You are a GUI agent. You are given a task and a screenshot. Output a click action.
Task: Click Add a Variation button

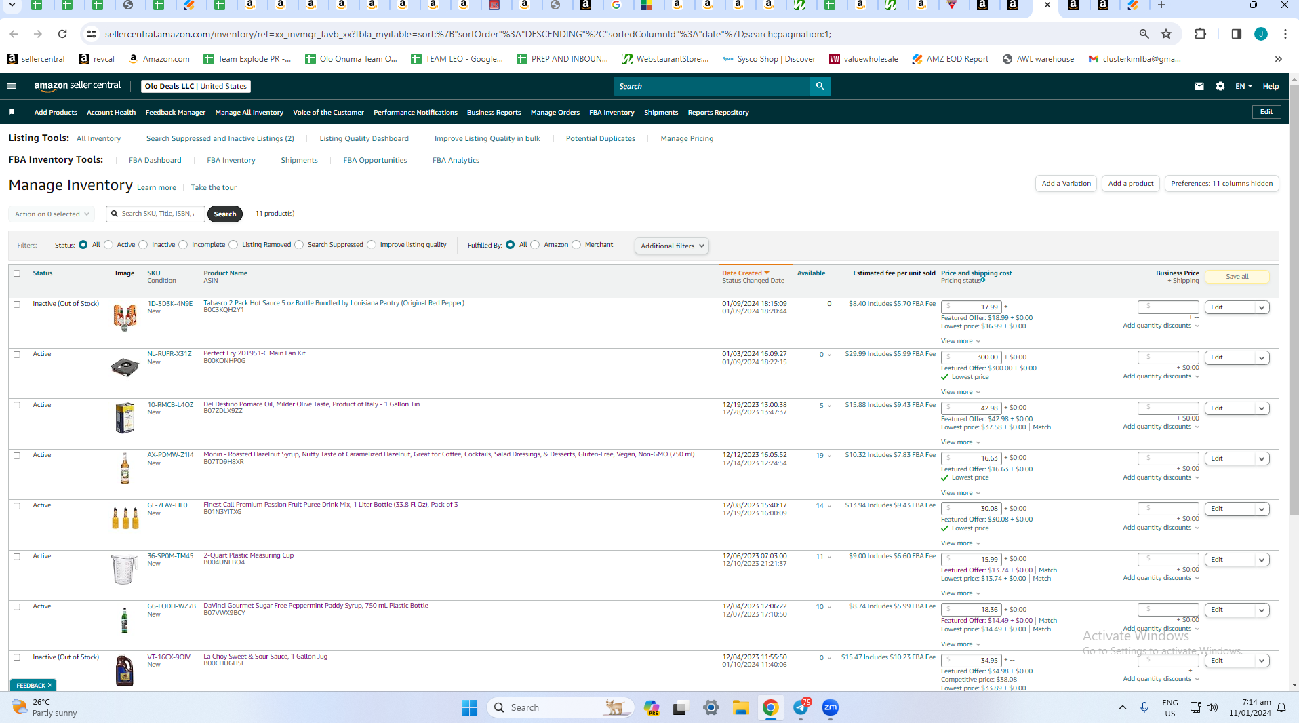click(1066, 184)
